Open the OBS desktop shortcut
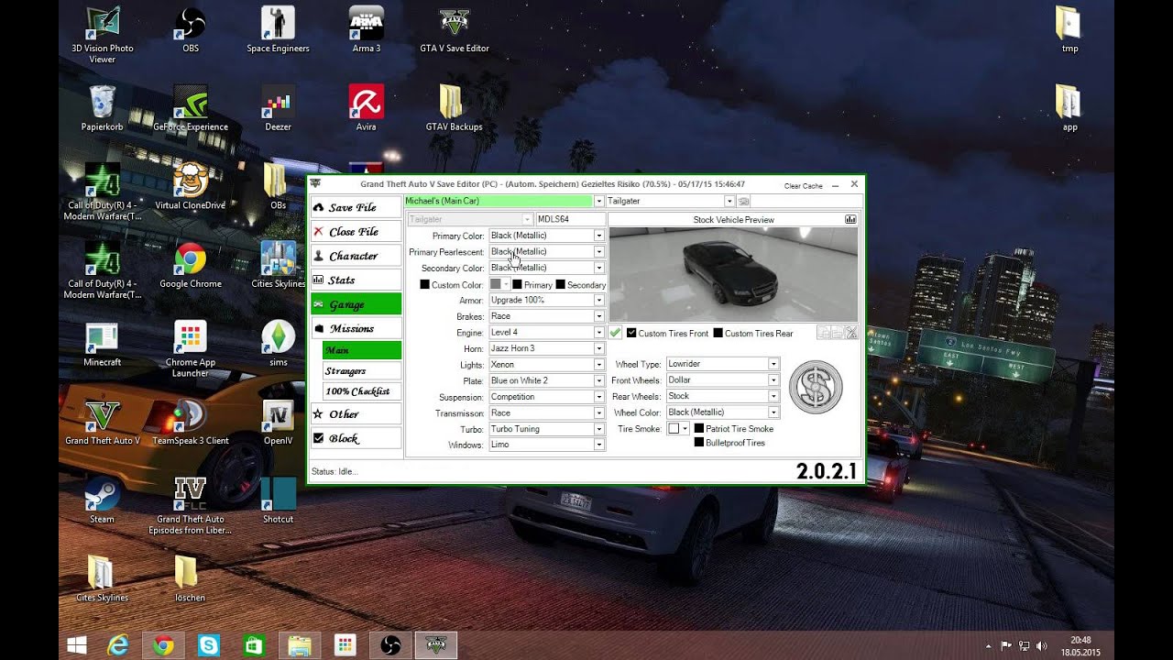The image size is (1173, 660). [x=190, y=30]
